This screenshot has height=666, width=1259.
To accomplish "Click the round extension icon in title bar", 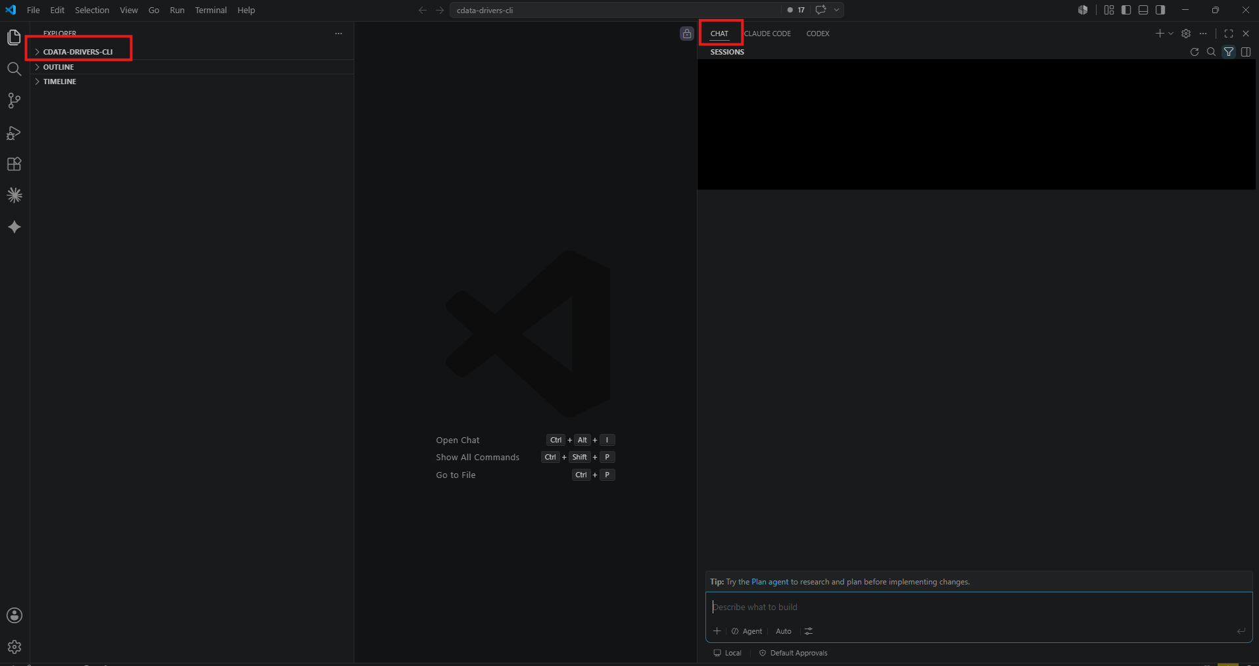I will [x=1083, y=10].
